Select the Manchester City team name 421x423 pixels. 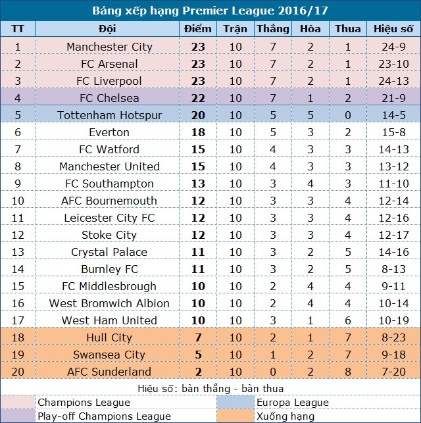[109, 47]
